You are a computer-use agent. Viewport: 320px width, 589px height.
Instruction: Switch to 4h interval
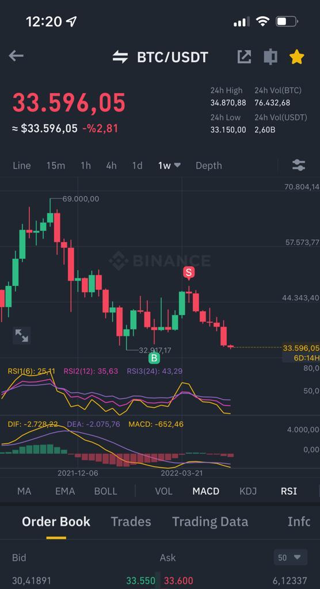pos(111,166)
